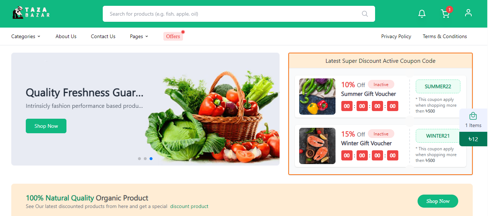Click the search magnifier icon

point(365,14)
